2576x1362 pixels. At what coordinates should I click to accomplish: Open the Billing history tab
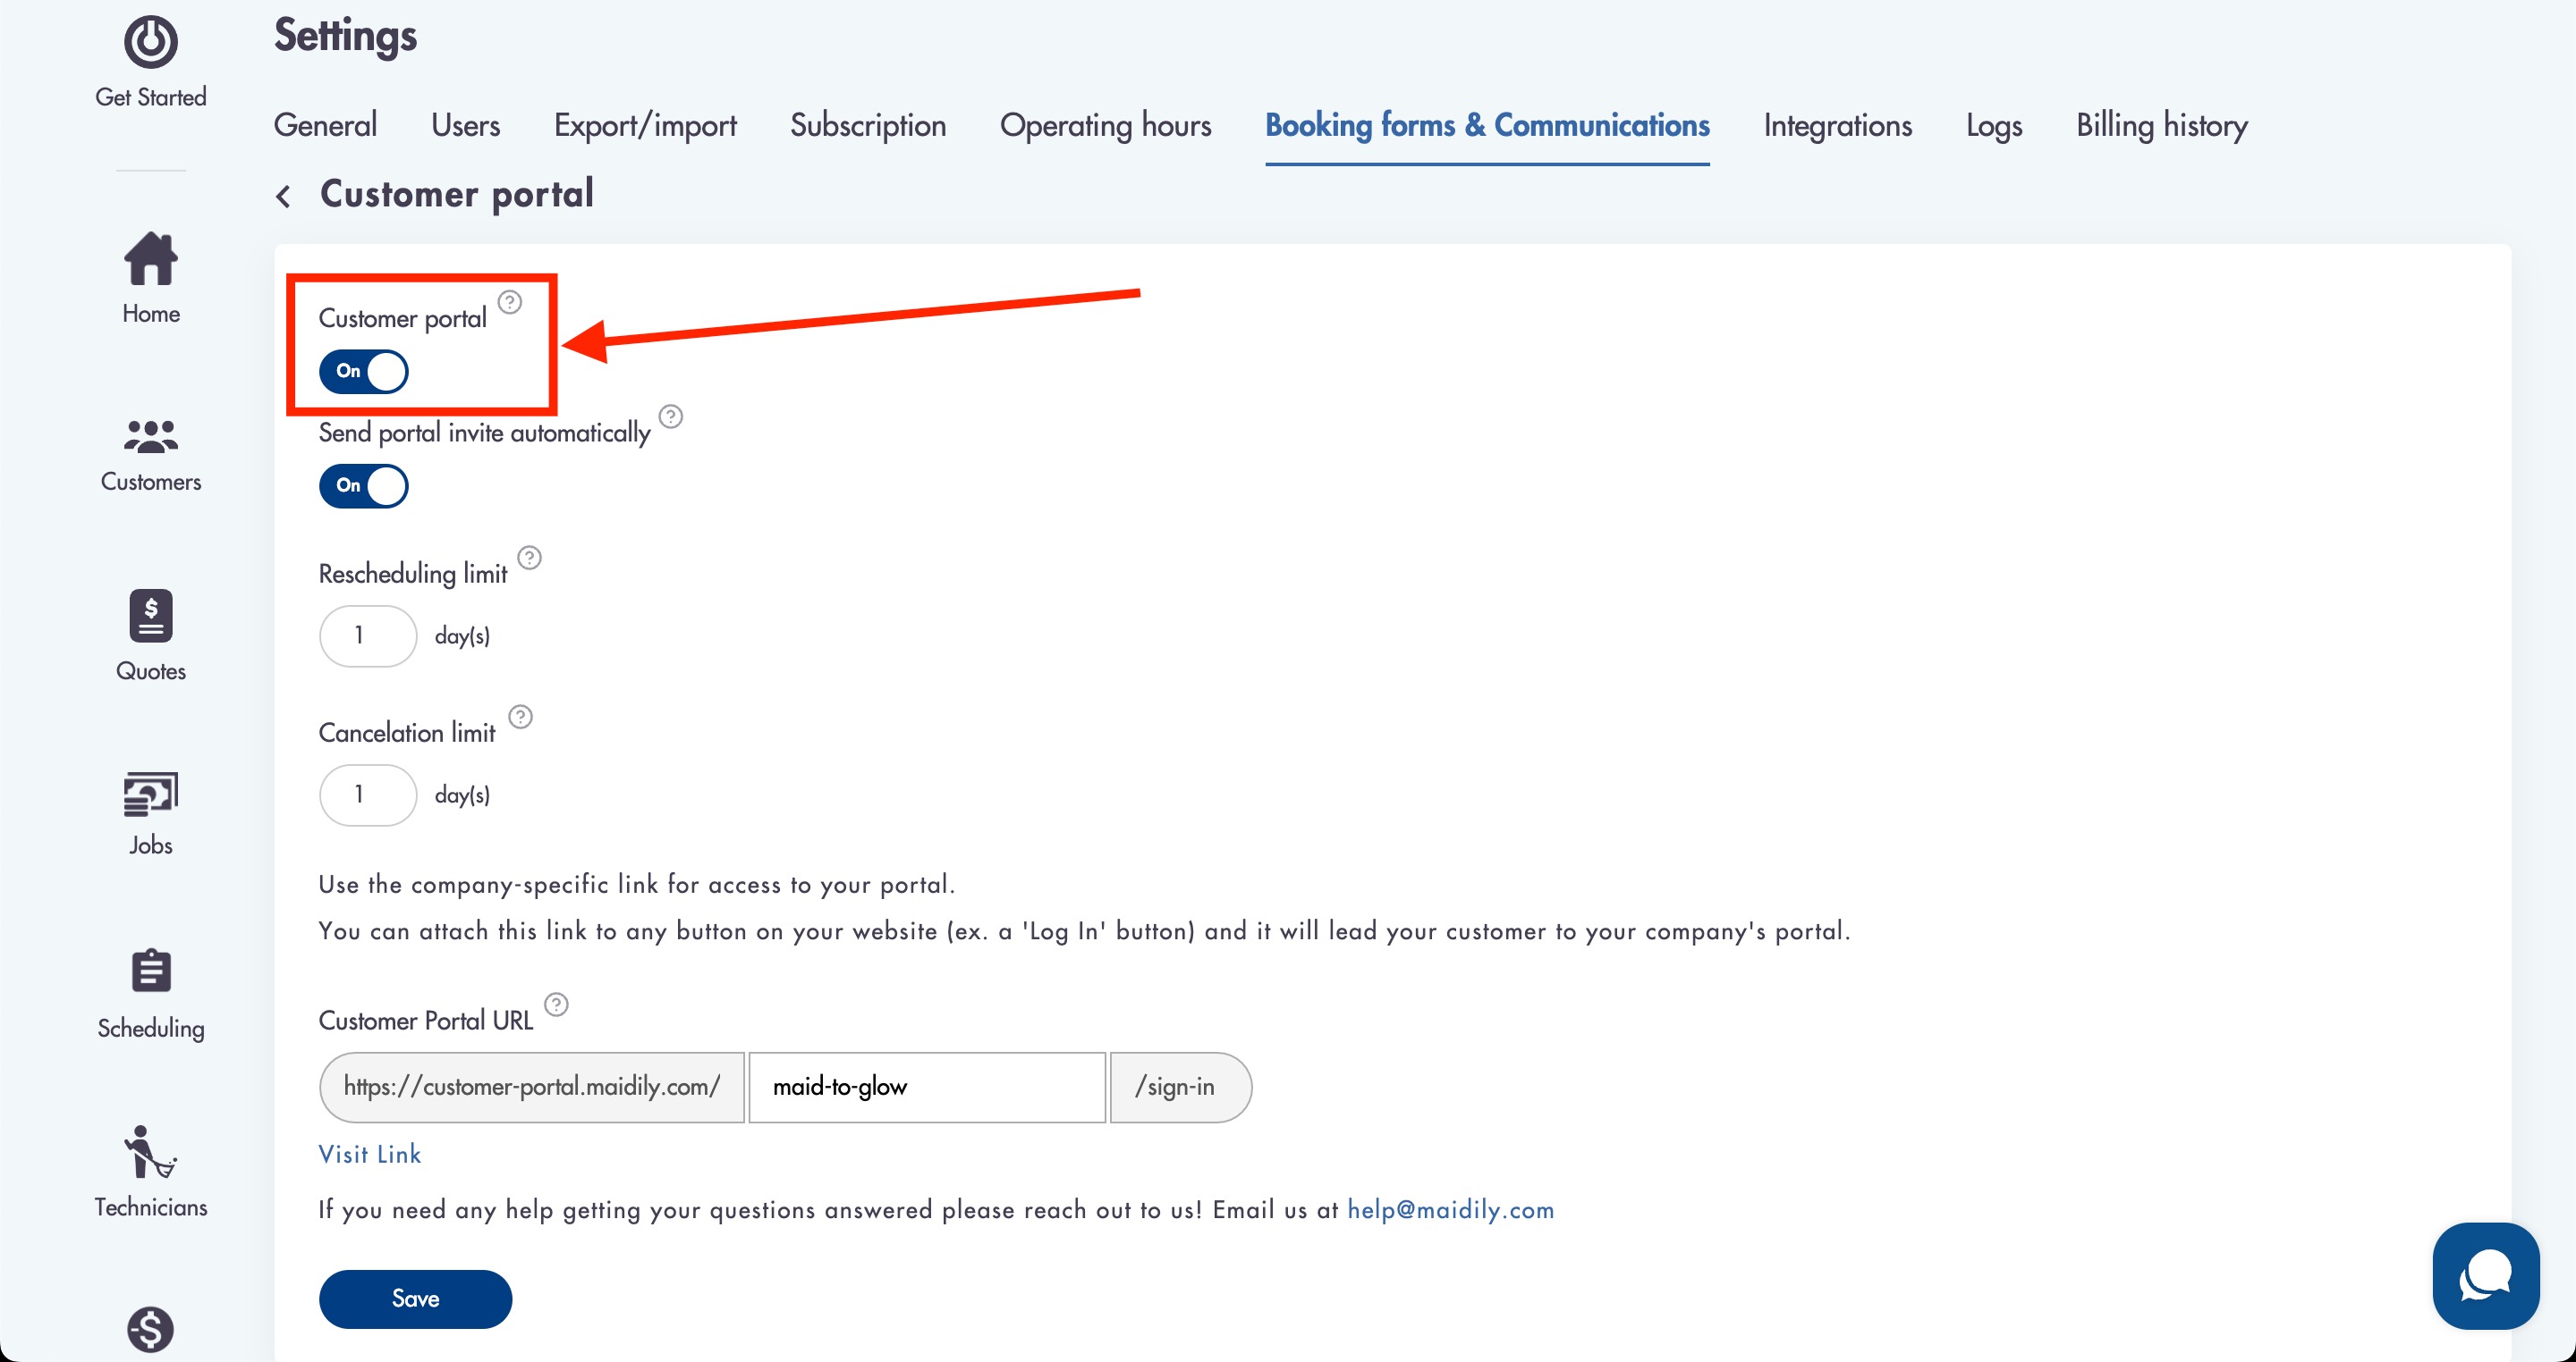pyautogui.click(x=2161, y=125)
